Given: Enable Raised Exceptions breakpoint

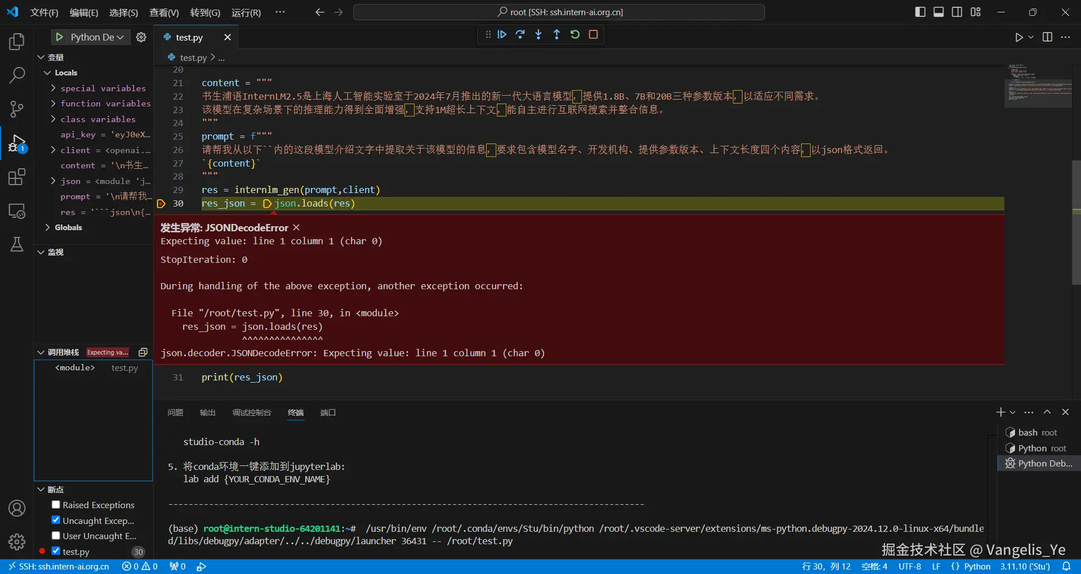Looking at the screenshot, I should tap(56, 505).
